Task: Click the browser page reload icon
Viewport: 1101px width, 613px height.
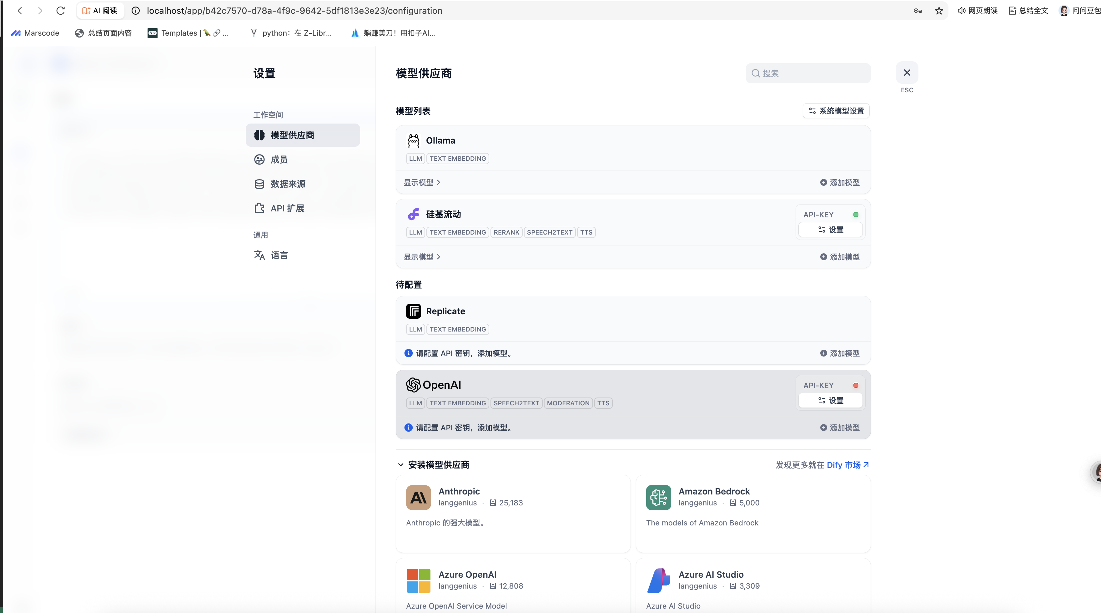Action: (61, 11)
